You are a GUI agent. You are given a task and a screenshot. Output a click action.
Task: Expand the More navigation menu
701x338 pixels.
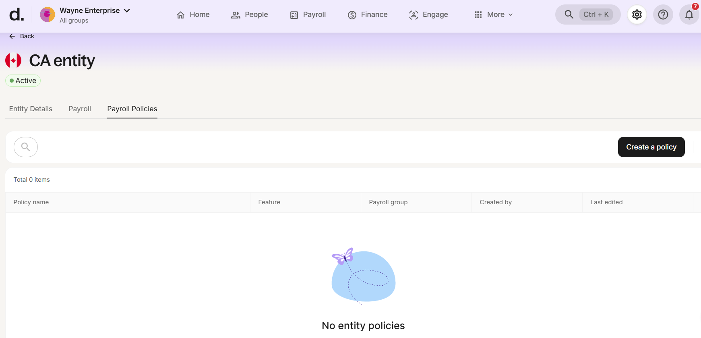(x=493, y=15)
